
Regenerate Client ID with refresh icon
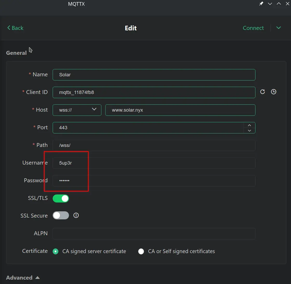[x=262, y=92]
